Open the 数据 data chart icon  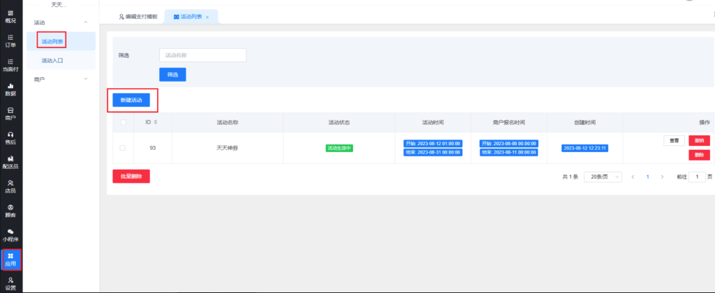click(10, 89)
